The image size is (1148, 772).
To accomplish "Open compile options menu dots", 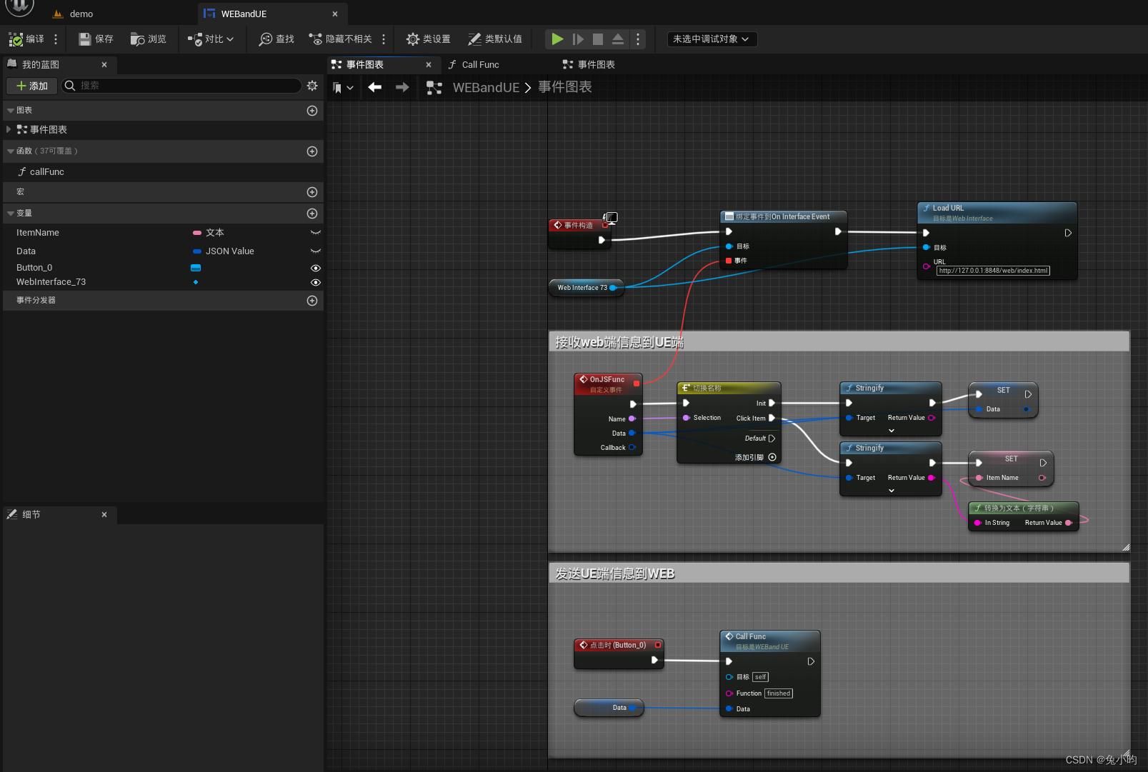I will (56, 39).
